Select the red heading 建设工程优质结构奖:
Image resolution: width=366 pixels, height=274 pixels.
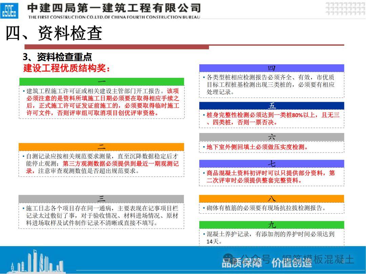pyautogui.click(x=67, y=68)
